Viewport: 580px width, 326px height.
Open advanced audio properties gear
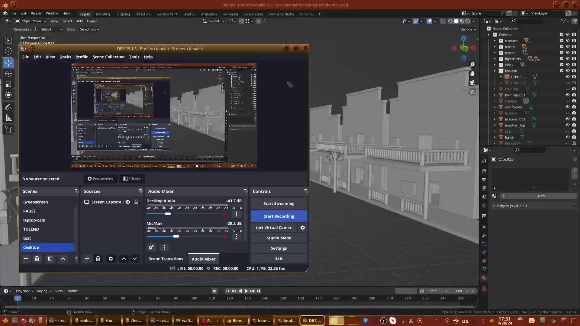tap(151, 247)
